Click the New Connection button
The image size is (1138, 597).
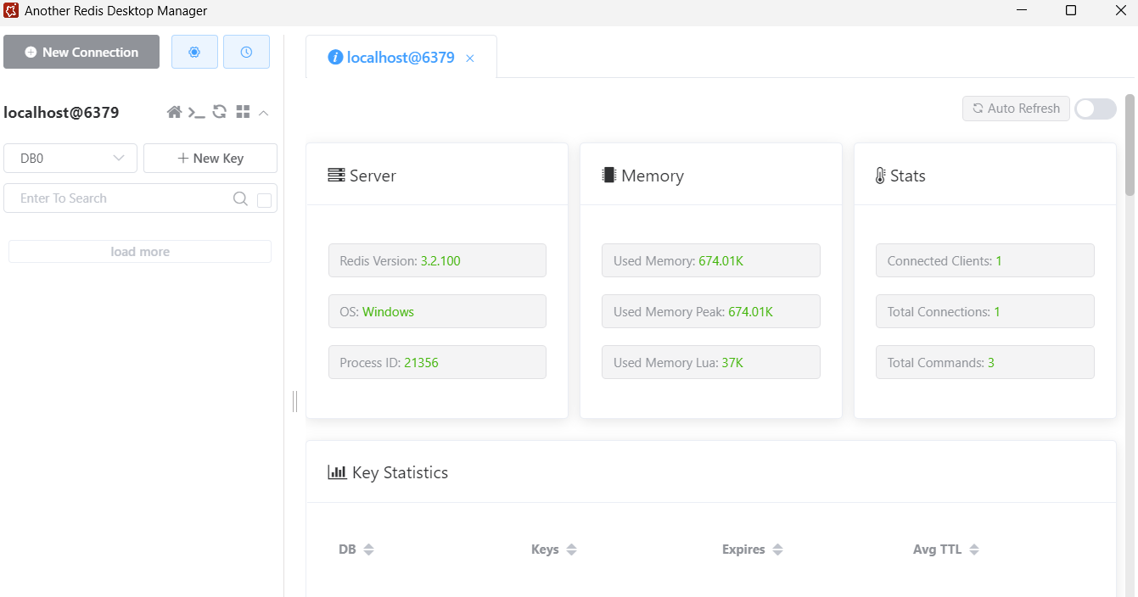click(x=81, y=52)
